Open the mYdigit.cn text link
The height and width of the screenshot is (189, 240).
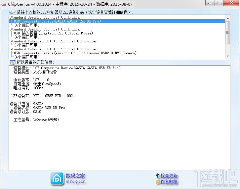click(x=75, y=181)
